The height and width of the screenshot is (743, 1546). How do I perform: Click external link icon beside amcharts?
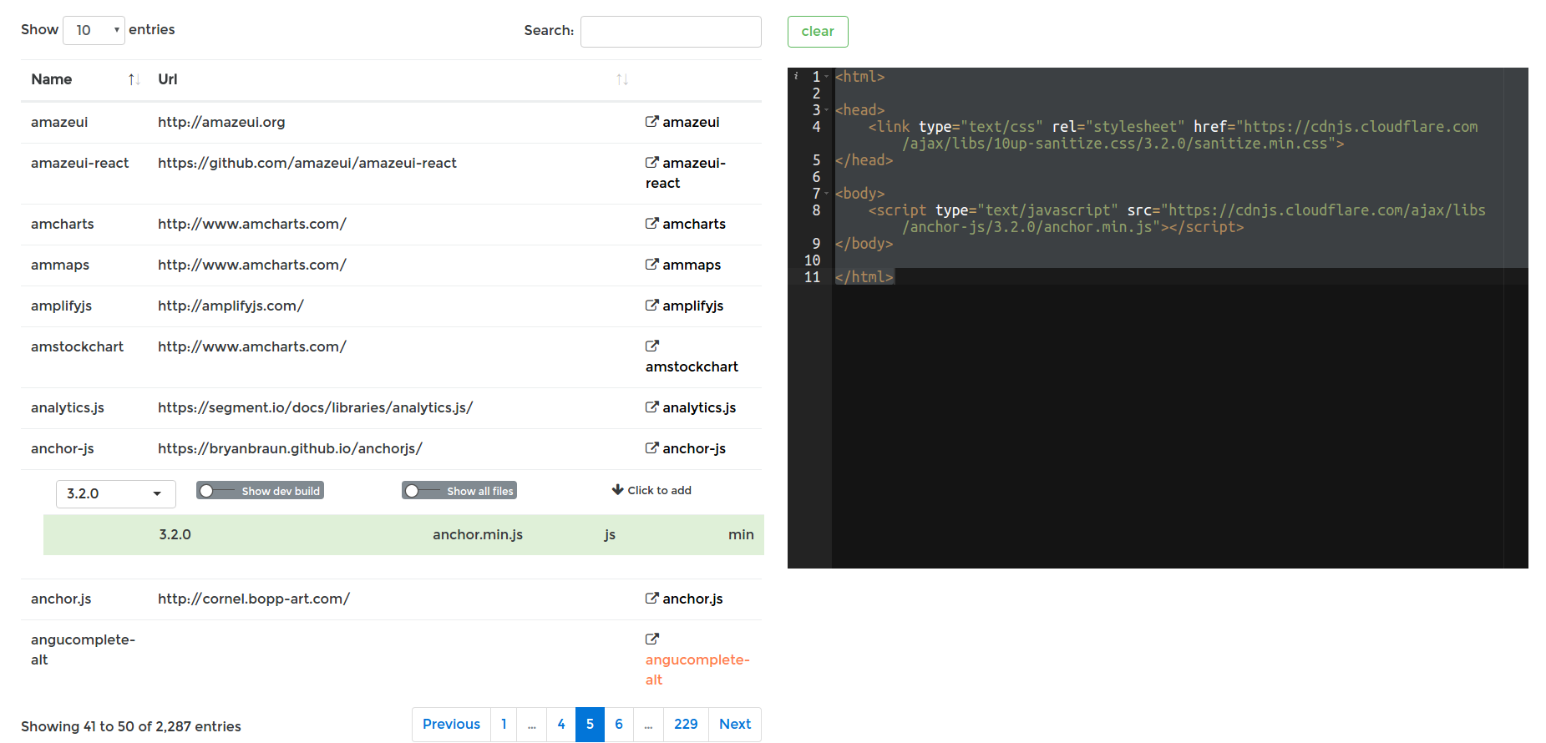[x=651, y=224]
